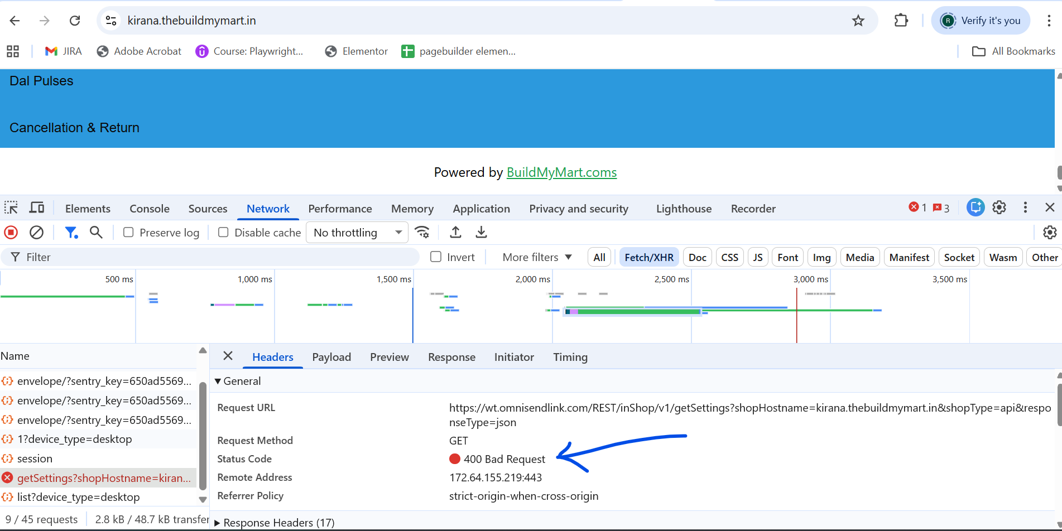Open the Elementor bookmark
The width and height of the screenshot is (1062, 531).
click(357, 51)
